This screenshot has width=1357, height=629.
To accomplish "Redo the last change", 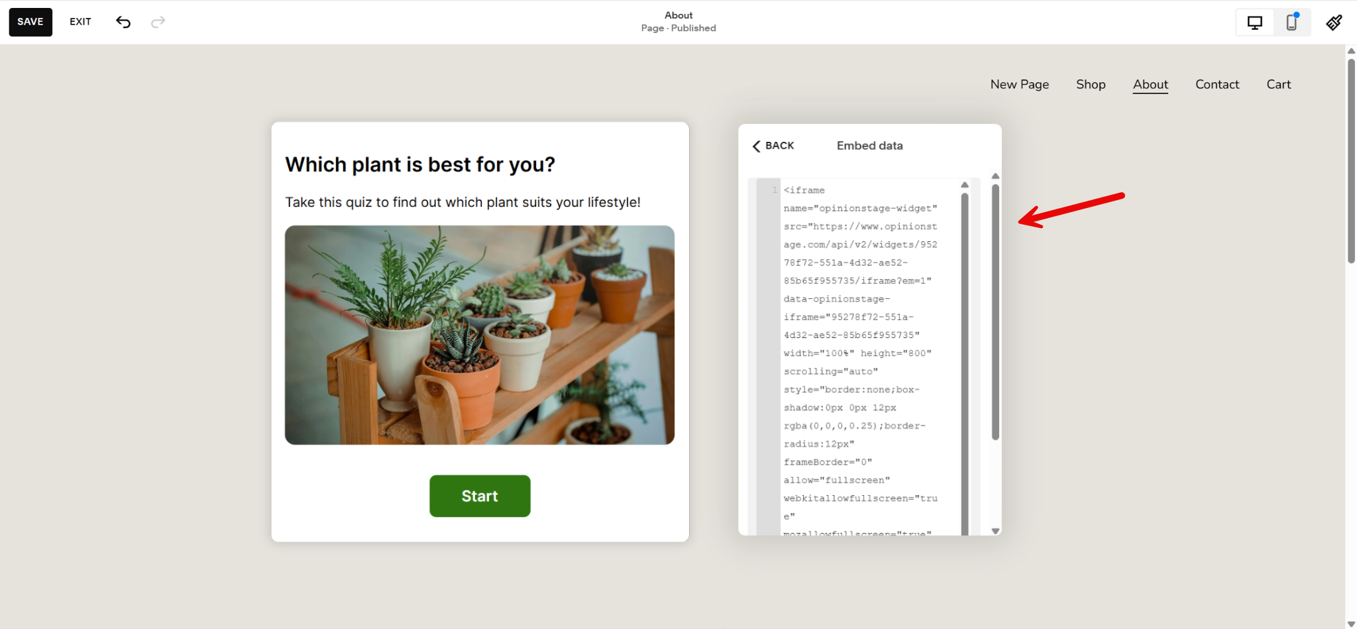I will tap(158, 21).
